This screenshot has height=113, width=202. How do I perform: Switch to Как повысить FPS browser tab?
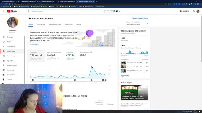point(29,1)
